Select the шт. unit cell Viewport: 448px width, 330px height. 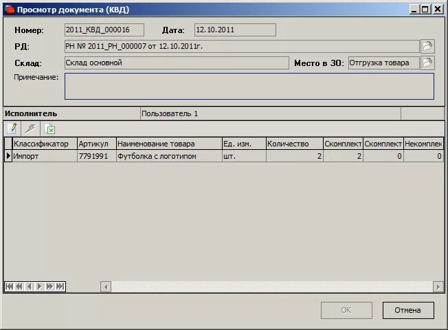tap(244, 156)
